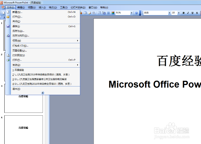Open the 宋体 font name dropdown
Viewport: 201px width, 144px height.
[x=169, y=13]
